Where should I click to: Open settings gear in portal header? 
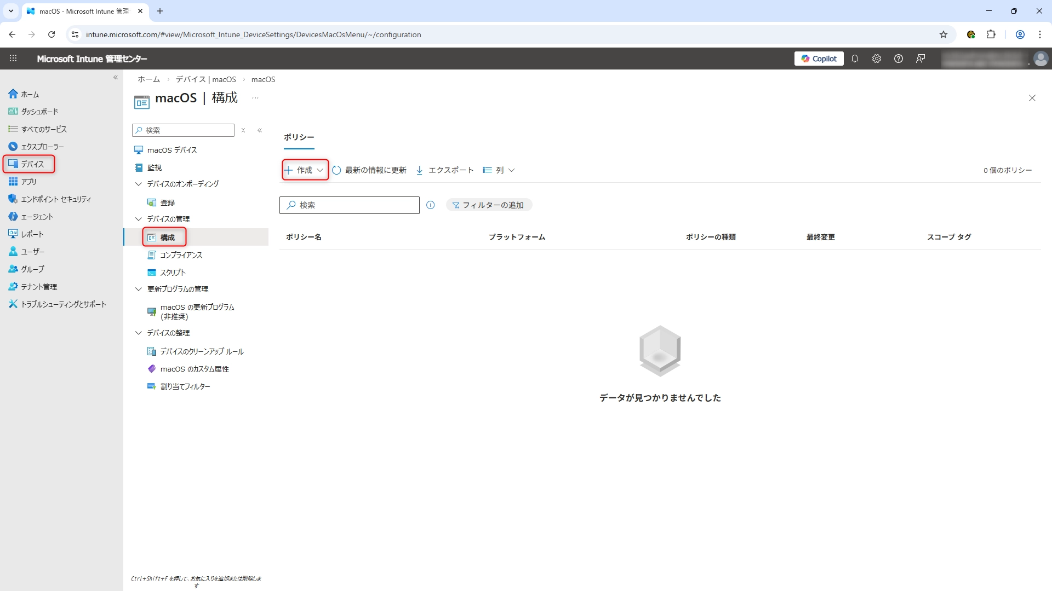876,59
